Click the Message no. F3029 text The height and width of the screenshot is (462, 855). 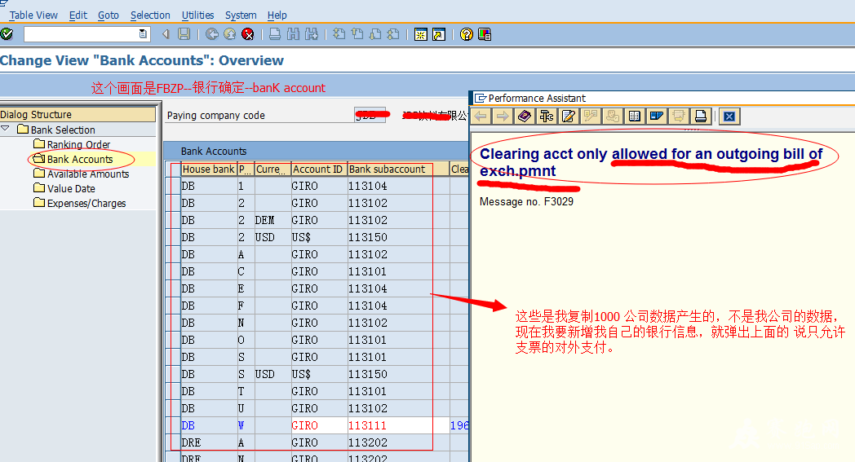click(x=526, y=201)
